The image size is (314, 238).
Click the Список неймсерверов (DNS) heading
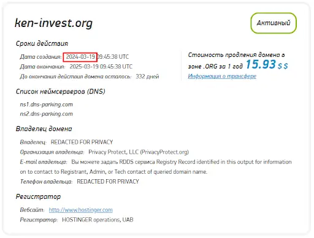coord(61,91)
